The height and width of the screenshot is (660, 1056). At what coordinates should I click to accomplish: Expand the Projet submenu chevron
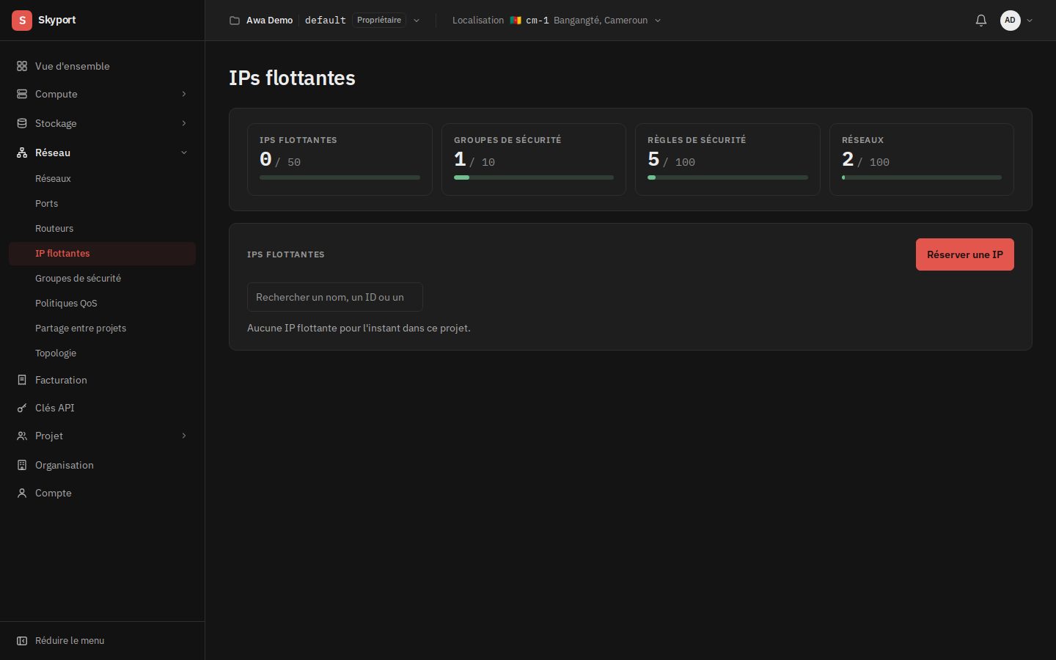coord(184,436)
